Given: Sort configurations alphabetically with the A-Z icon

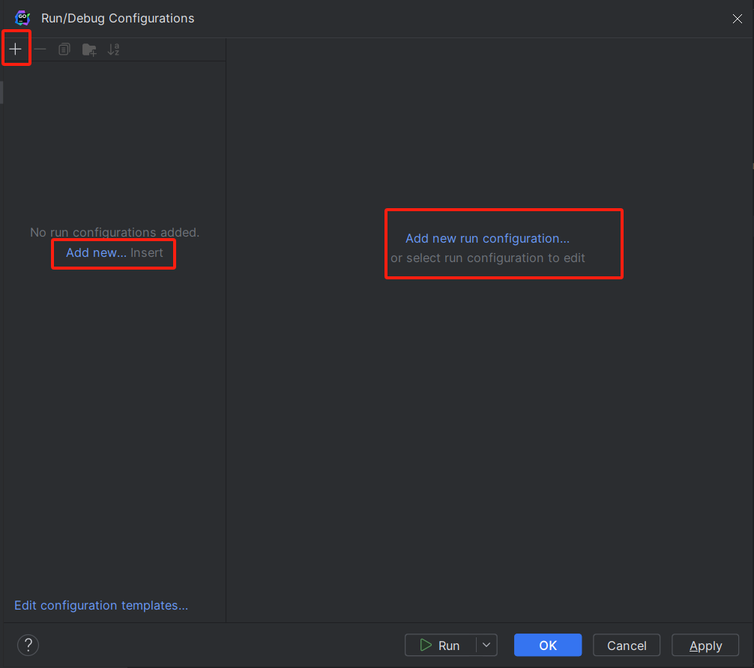Looking at the screenshot, I should 114,49.
